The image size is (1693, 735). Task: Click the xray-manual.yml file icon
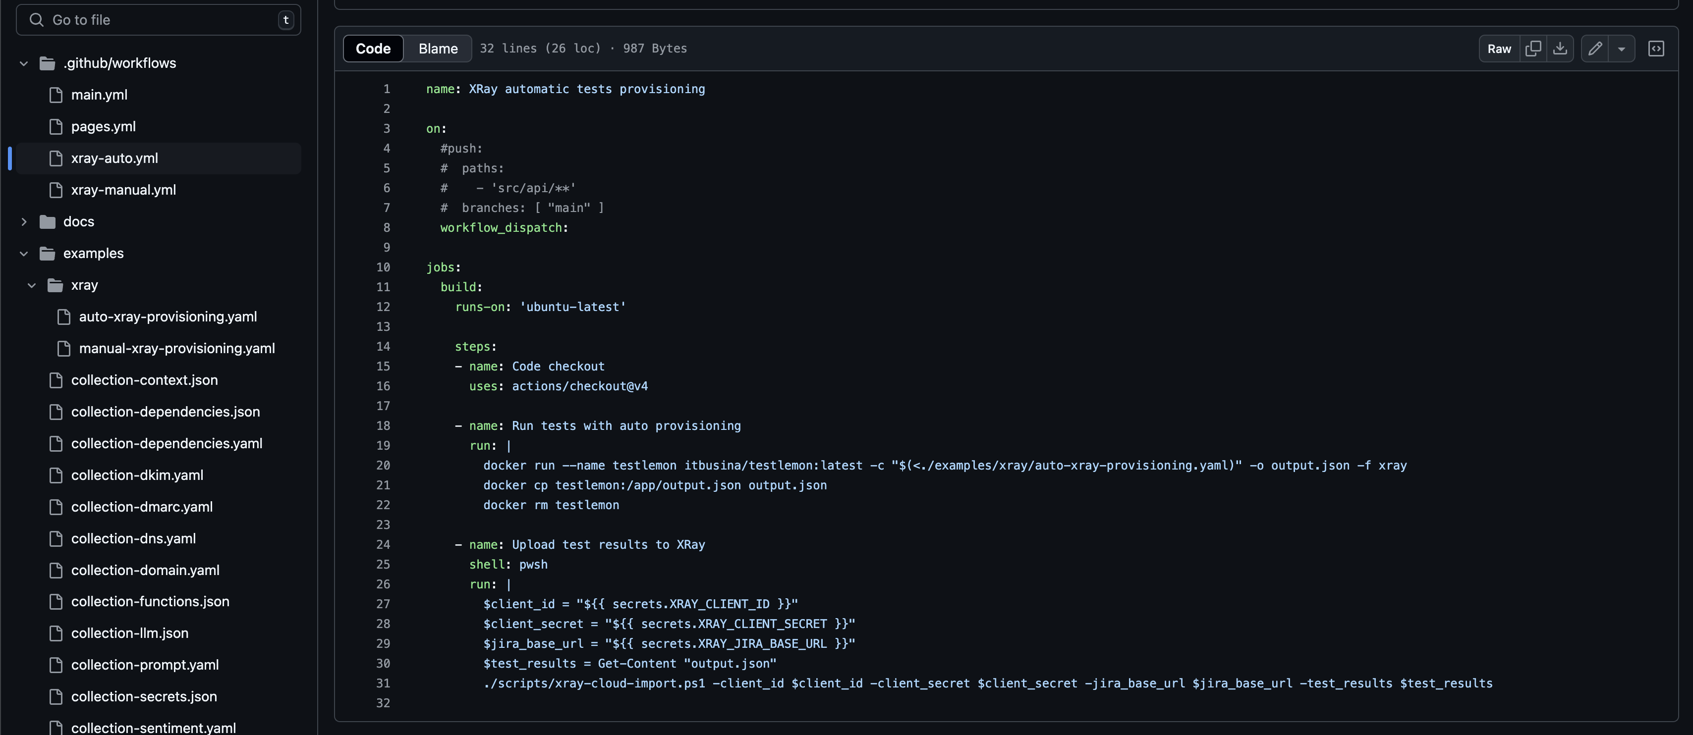[56, 190]
